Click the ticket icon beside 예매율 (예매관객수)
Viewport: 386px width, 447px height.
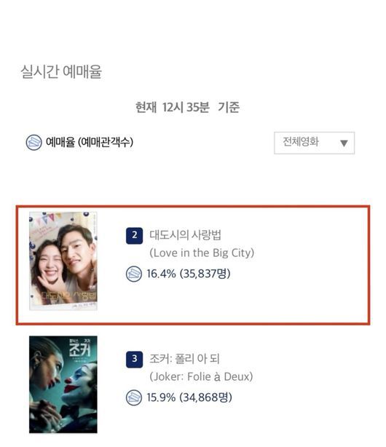pyautogui.click(x=34, y=142)
